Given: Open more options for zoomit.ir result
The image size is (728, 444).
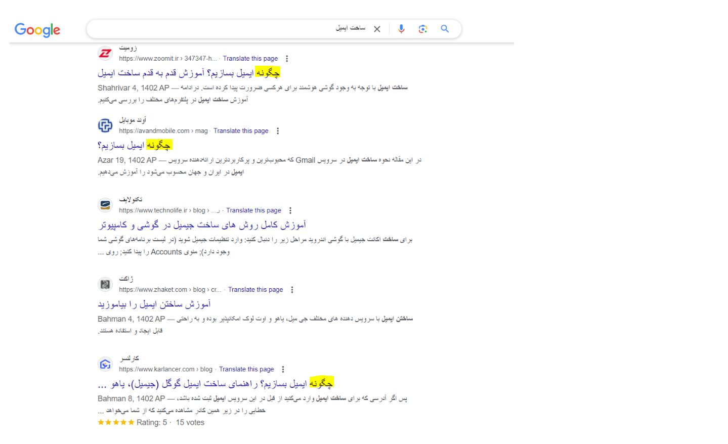Looking at the screenshot, I should [x=287, y=59].
